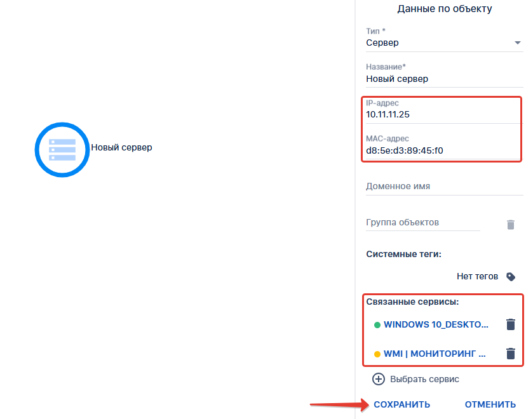Click the Новый сервер label on canvas
Image resolution: width=526 pixels, height=419 pixels.
(121, 147)
